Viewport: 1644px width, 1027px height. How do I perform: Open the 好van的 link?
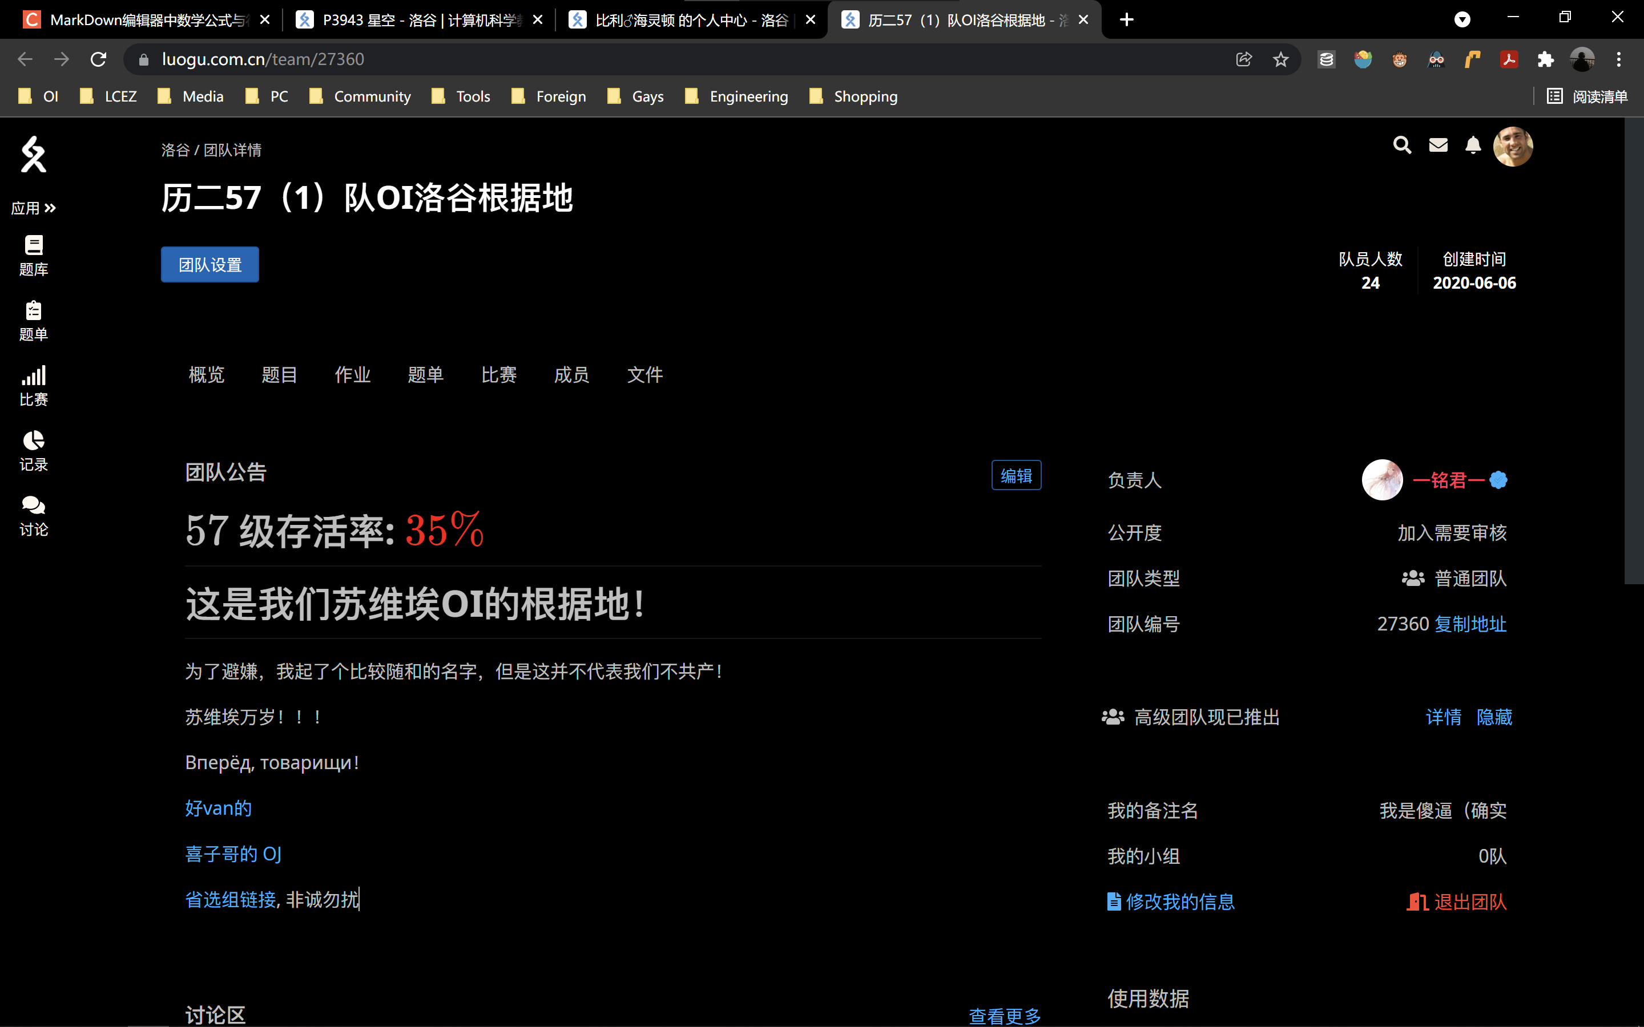tap(218, 808)
